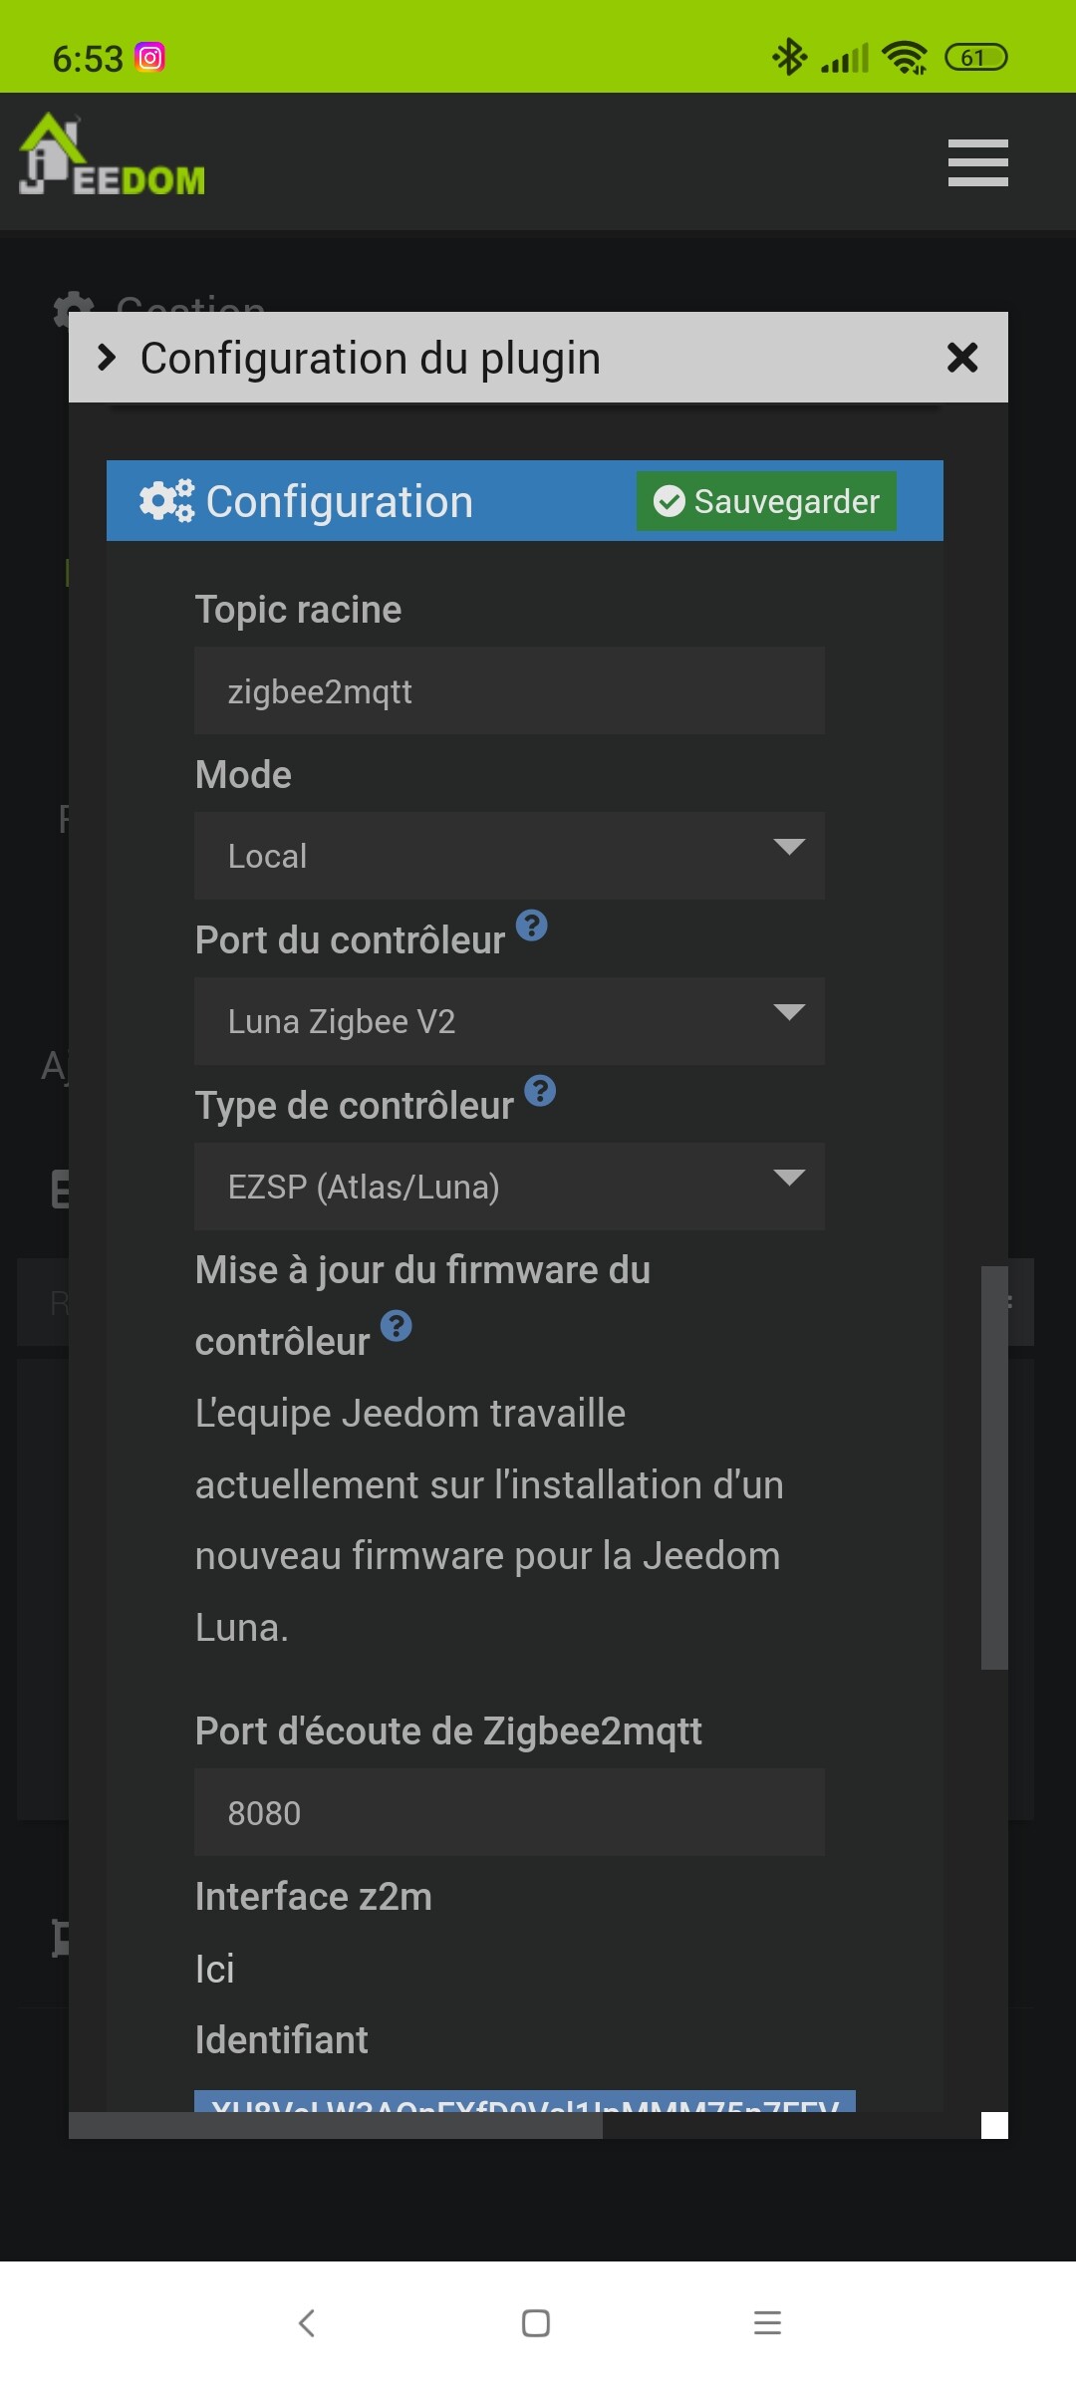Image resolution: width=1076 pixels, height=2391 pixels.
Task: Collapse the Configuration du plugin chevron
Action: coord(107,357)
